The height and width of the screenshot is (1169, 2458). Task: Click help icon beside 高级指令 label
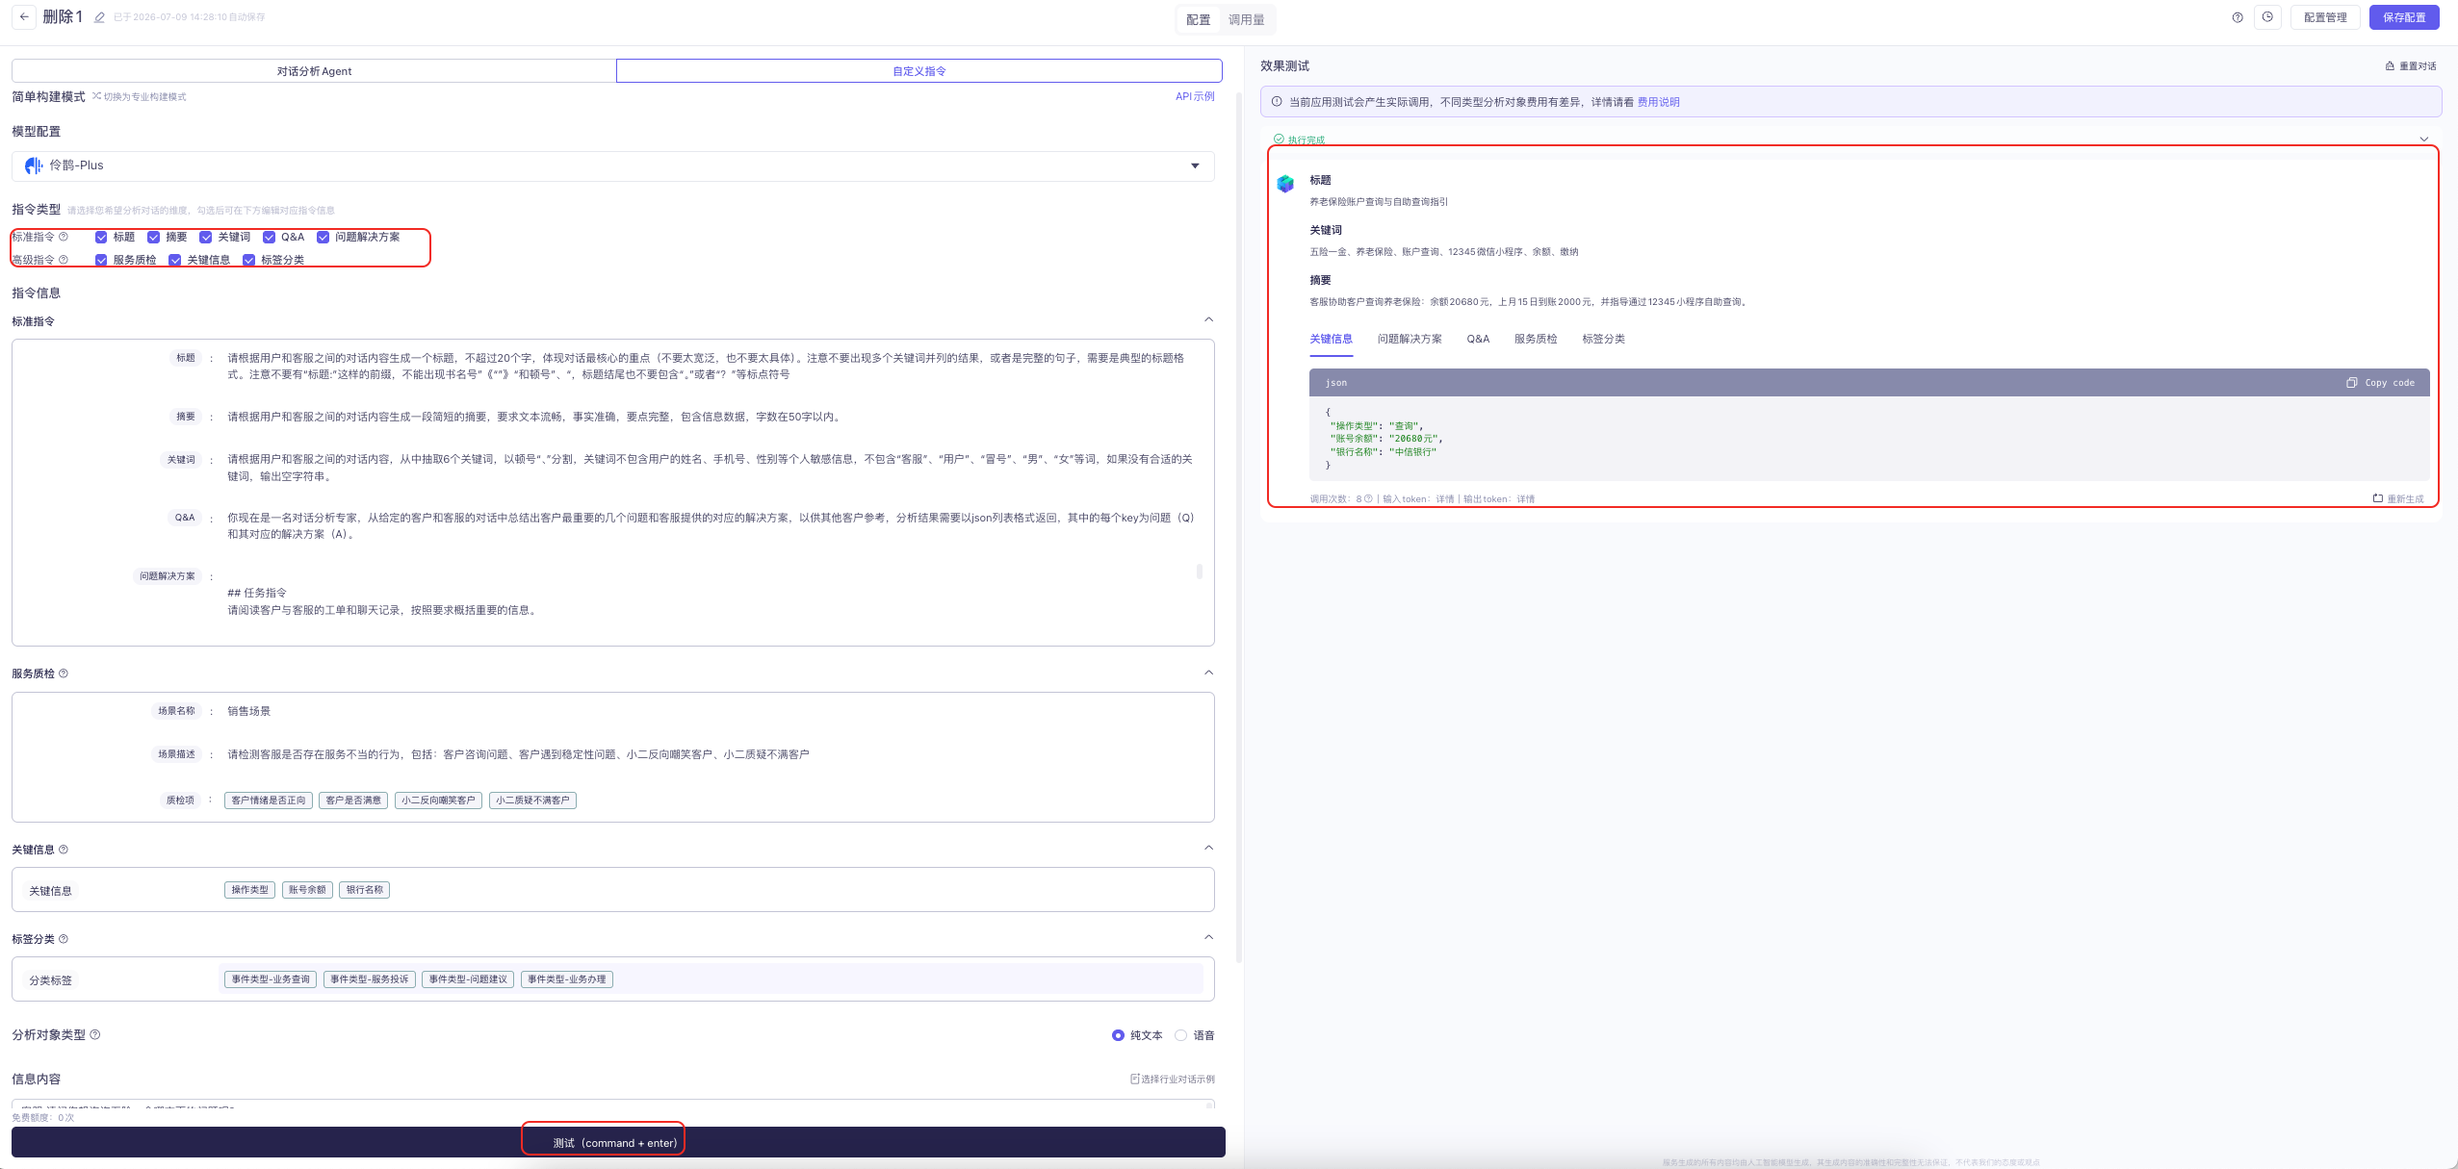pos(64,260)
